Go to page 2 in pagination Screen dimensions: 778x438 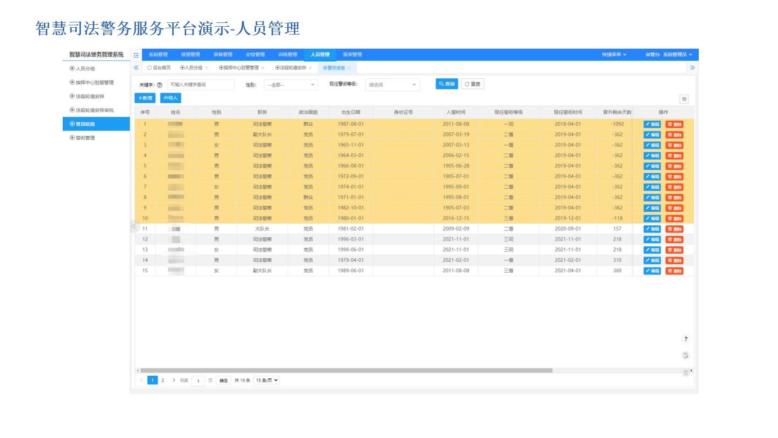(x=163, y=381)
